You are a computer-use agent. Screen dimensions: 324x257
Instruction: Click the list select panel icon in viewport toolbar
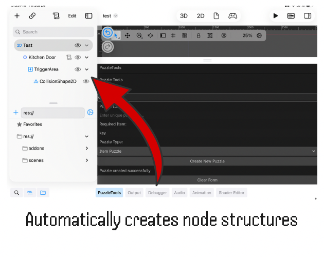[x=163, y=36]
